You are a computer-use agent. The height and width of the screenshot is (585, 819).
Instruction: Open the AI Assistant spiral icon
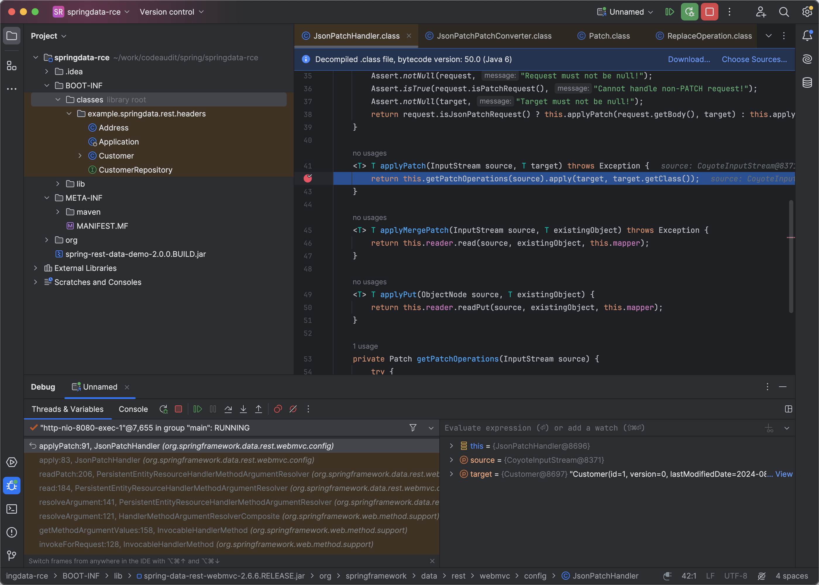coord(807,59)
